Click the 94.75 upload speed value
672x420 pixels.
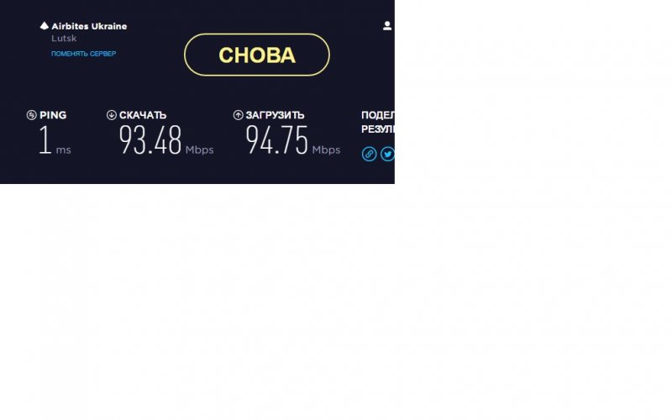click(277, 139)
